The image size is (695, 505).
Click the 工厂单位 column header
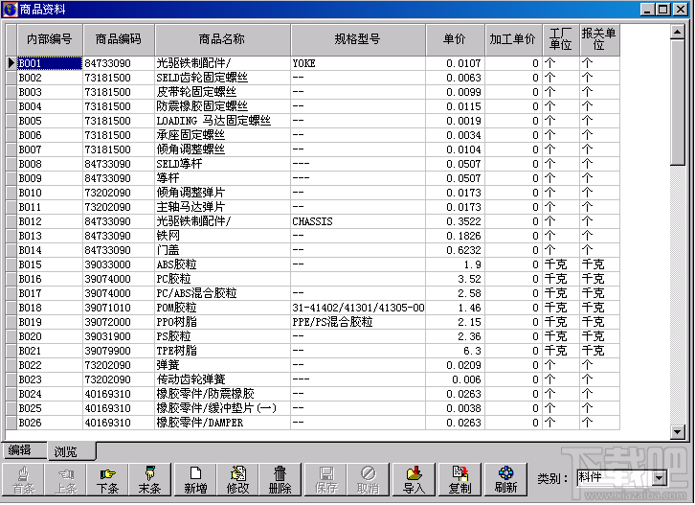tap(561, 39)
